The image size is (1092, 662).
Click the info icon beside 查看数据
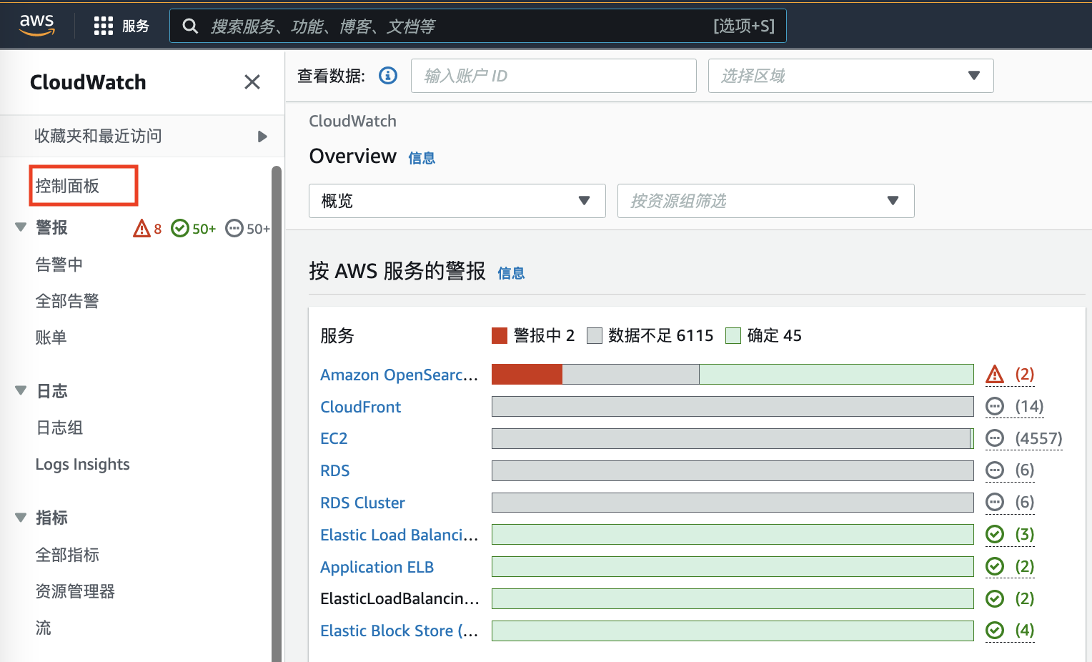pos(388,76)
